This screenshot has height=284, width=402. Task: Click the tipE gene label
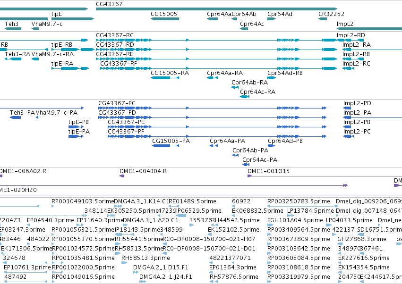[x=57, y=14]
